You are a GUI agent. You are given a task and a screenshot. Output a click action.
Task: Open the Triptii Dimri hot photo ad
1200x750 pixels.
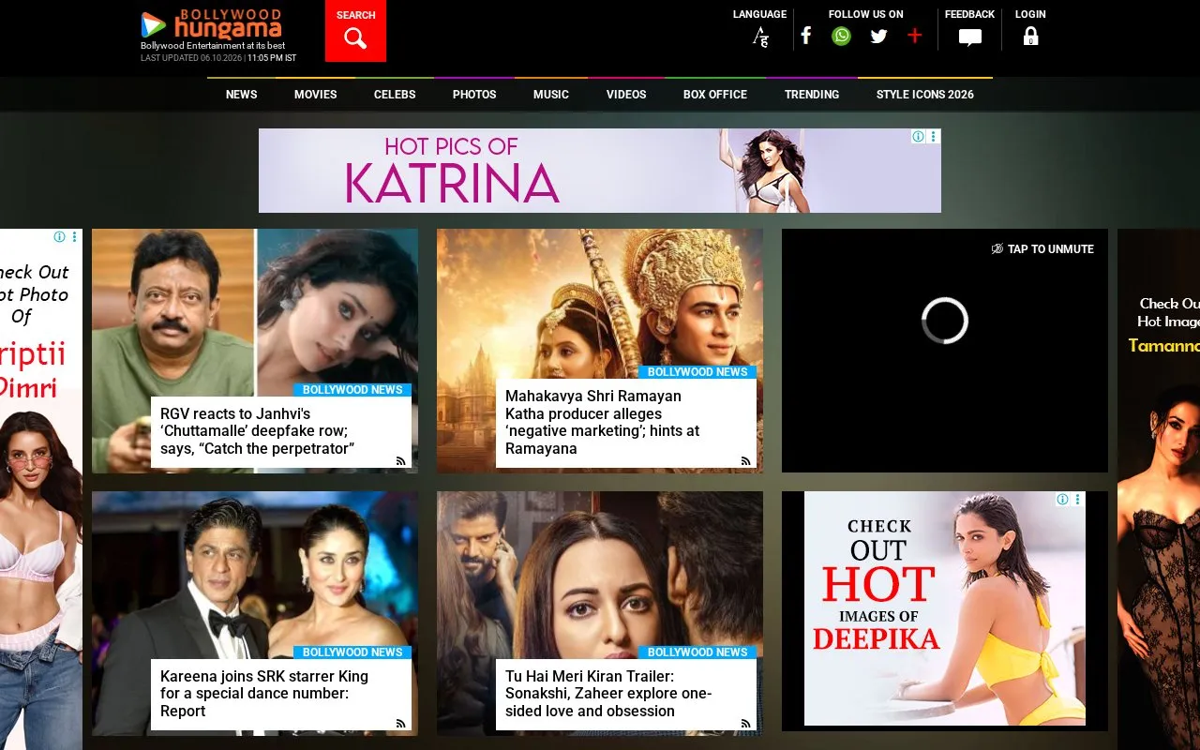click(41, 489)
